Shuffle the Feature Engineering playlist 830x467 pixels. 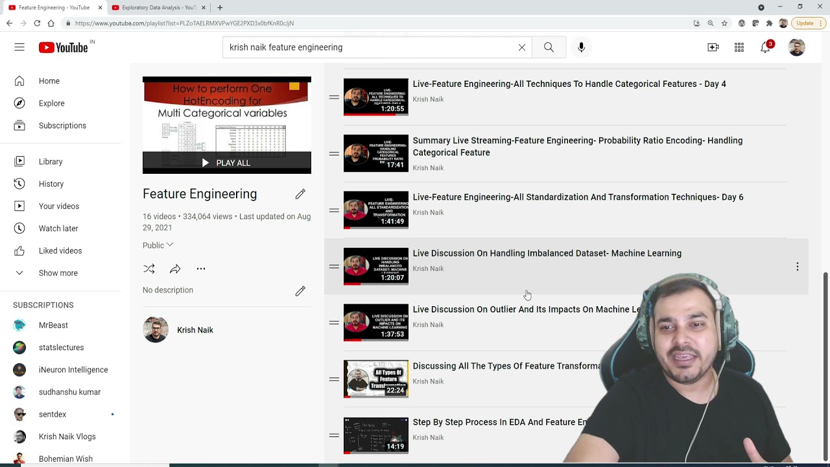(149, 269)
